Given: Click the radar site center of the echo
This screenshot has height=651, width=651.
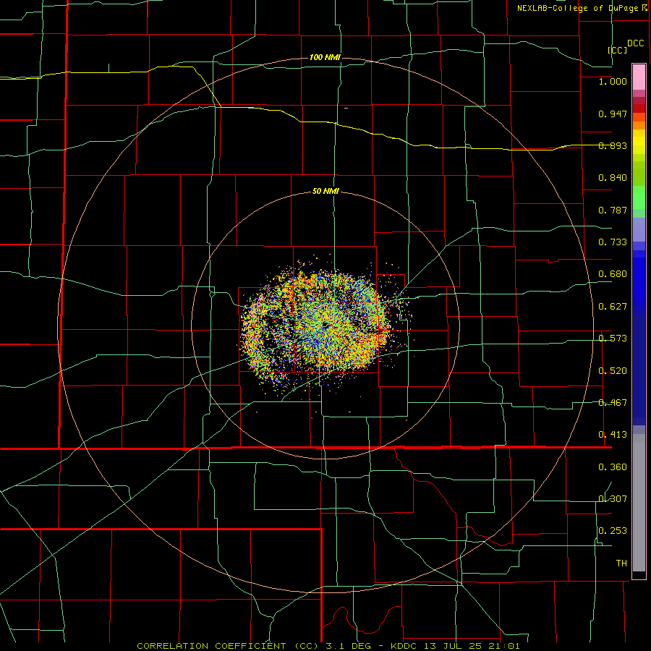Looking at the screenshot, I should (325, 324).
